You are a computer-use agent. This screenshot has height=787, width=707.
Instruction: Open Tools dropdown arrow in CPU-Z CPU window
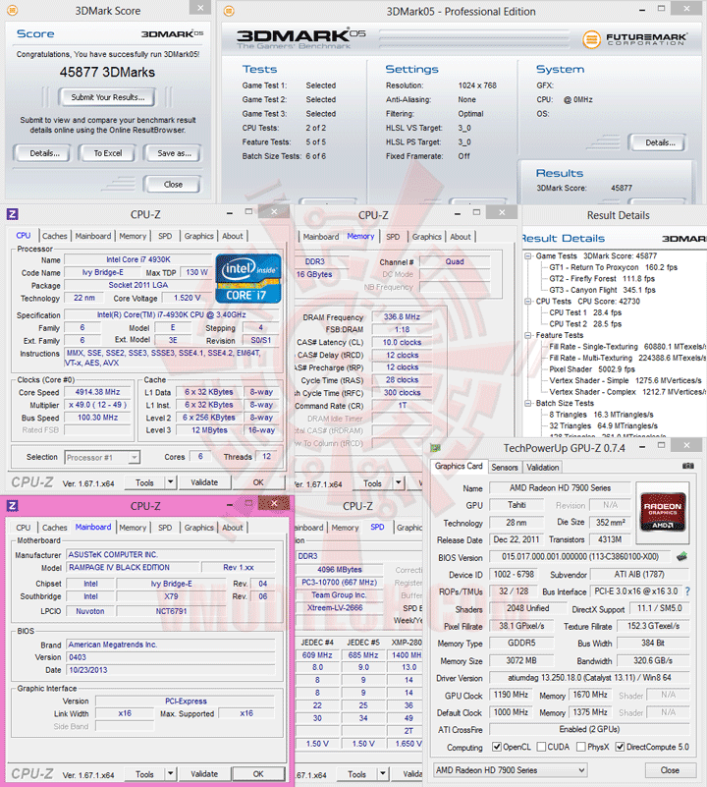pos(170,482)
